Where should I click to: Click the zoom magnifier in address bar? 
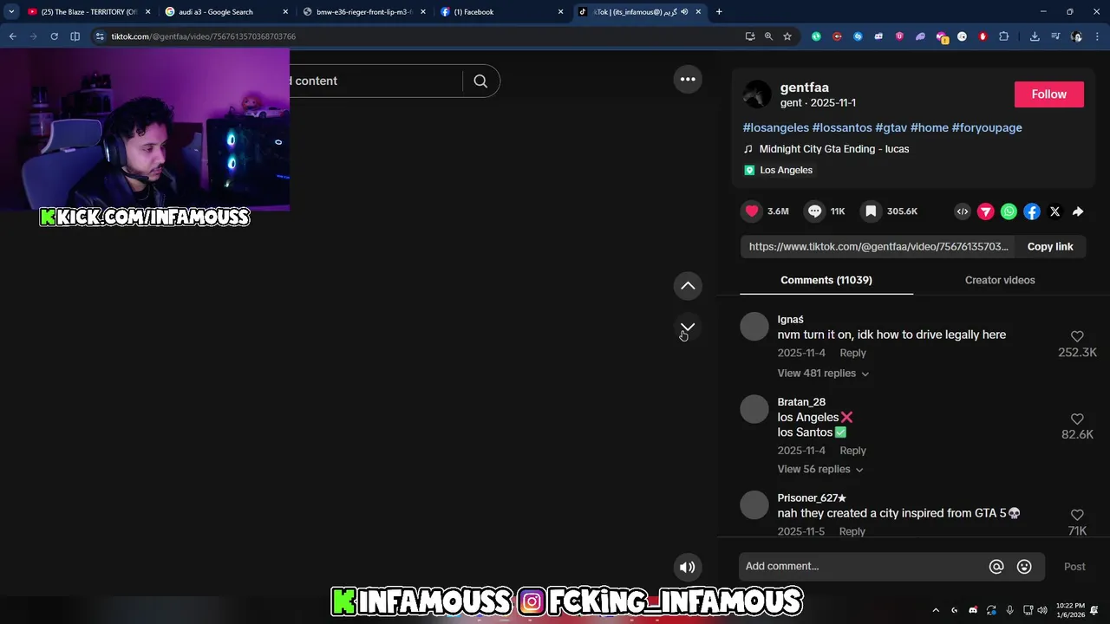pyautogui.click(x=768, y=36)
